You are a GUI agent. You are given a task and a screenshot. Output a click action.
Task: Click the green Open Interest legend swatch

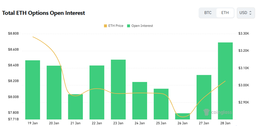pyautogui.click(x=128, y=26)
